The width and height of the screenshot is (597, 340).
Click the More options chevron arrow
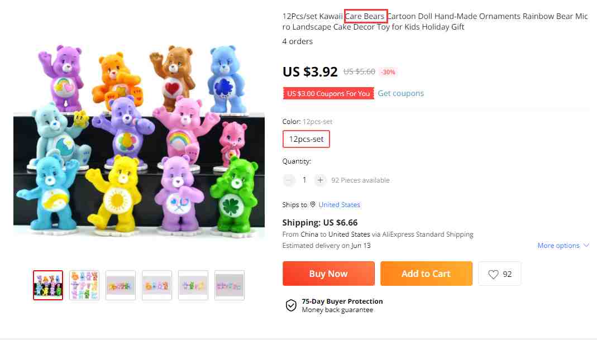click(586, 245)
